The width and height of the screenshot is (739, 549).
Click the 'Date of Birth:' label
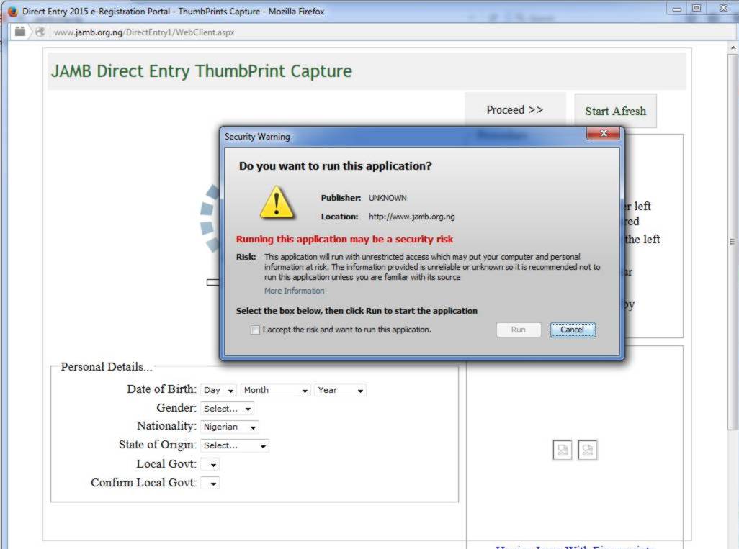[161, 389]
